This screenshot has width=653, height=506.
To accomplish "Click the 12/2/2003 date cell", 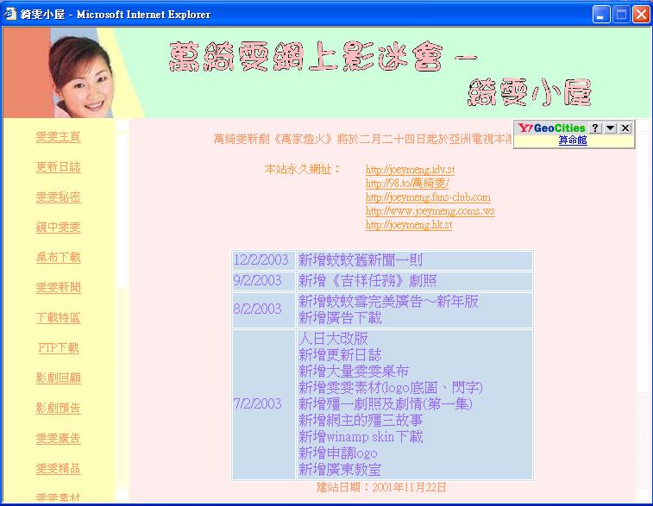I will pyautogui.click(x=263, y=260).
